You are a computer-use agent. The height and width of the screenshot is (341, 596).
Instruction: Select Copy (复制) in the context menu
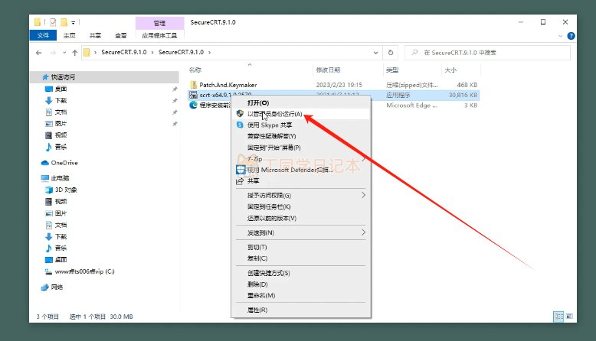click(x=300, y=258)
